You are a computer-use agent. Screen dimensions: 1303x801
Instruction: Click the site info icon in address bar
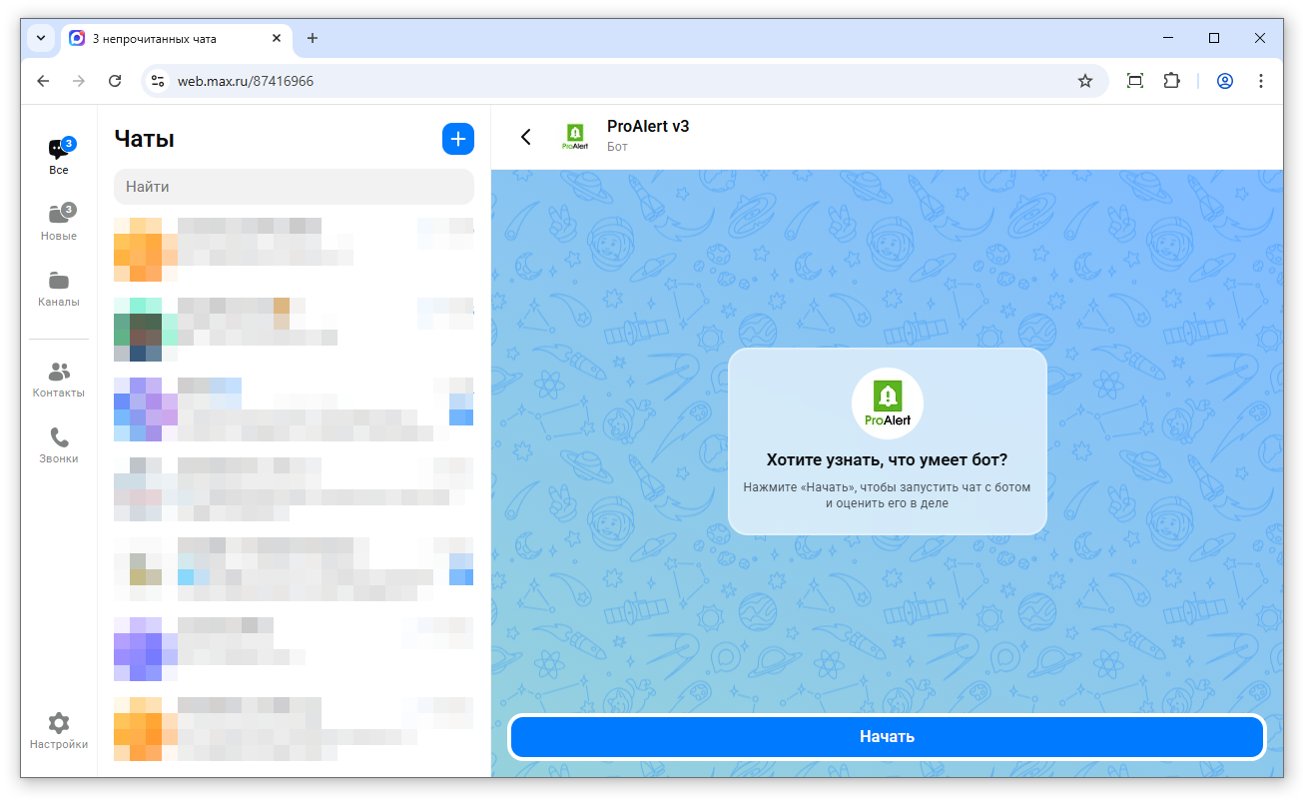point(157,81)
